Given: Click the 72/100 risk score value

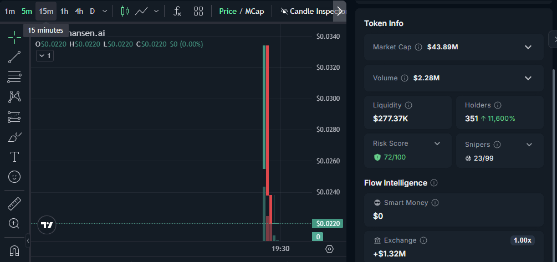Looking at the screenshot, I should [395, 157].
